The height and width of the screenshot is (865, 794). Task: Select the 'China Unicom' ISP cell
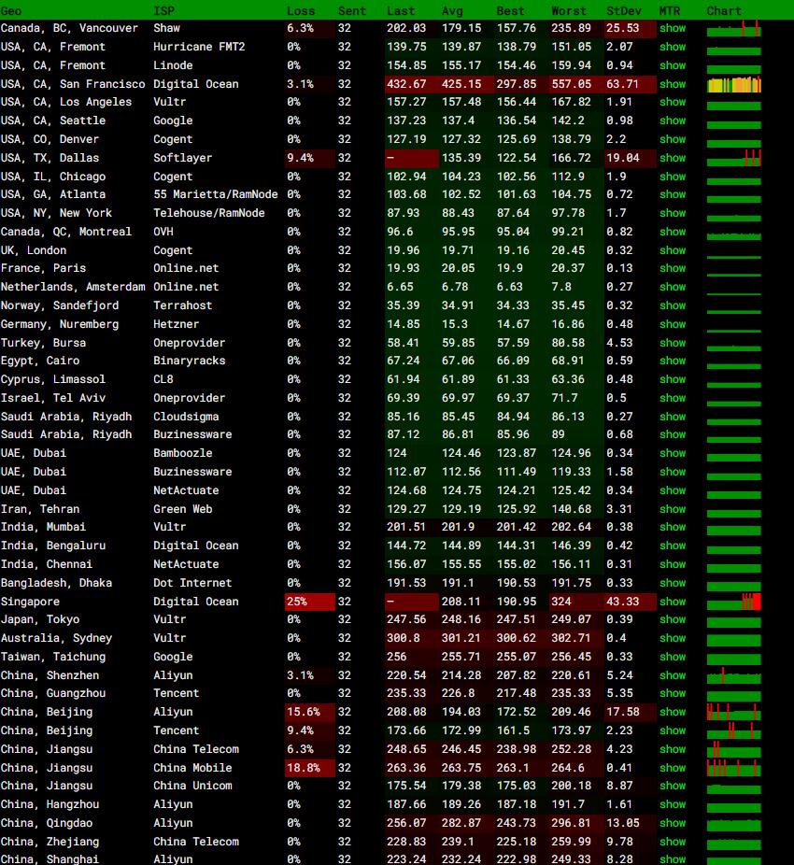click(192, 786)
